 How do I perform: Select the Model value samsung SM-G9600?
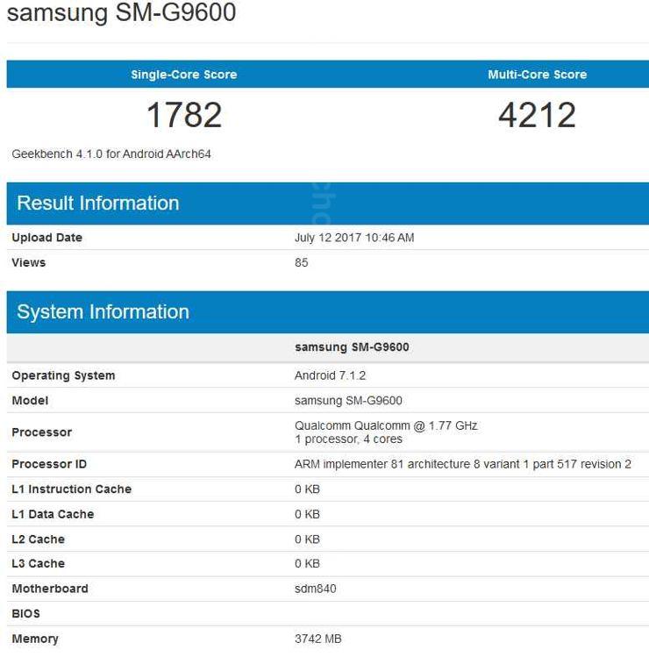[x=348, y=401]
